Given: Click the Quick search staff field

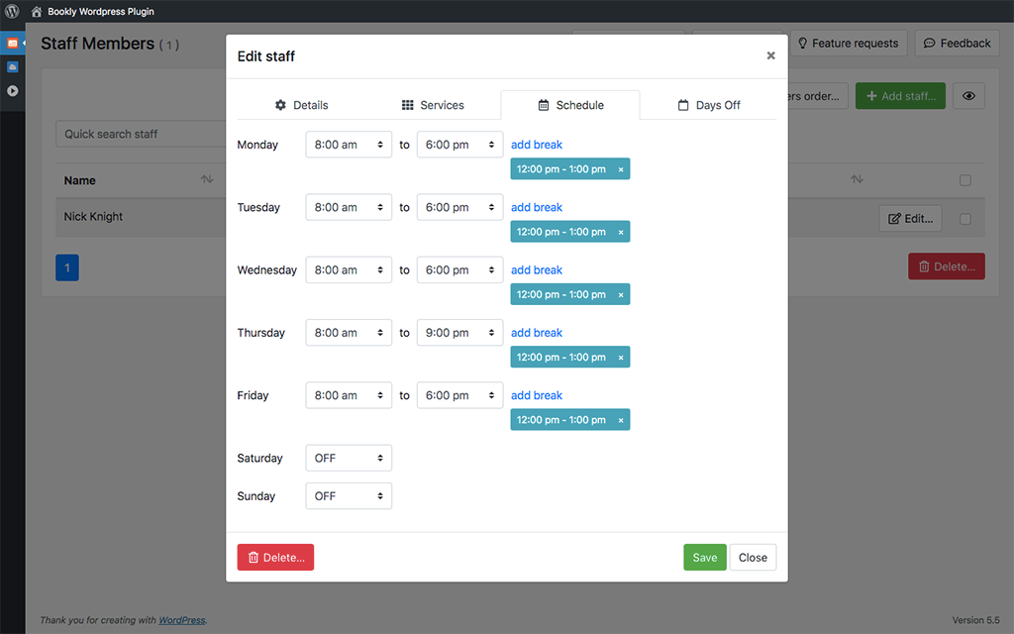Looking at the screenshot, I should click(139, 134).
